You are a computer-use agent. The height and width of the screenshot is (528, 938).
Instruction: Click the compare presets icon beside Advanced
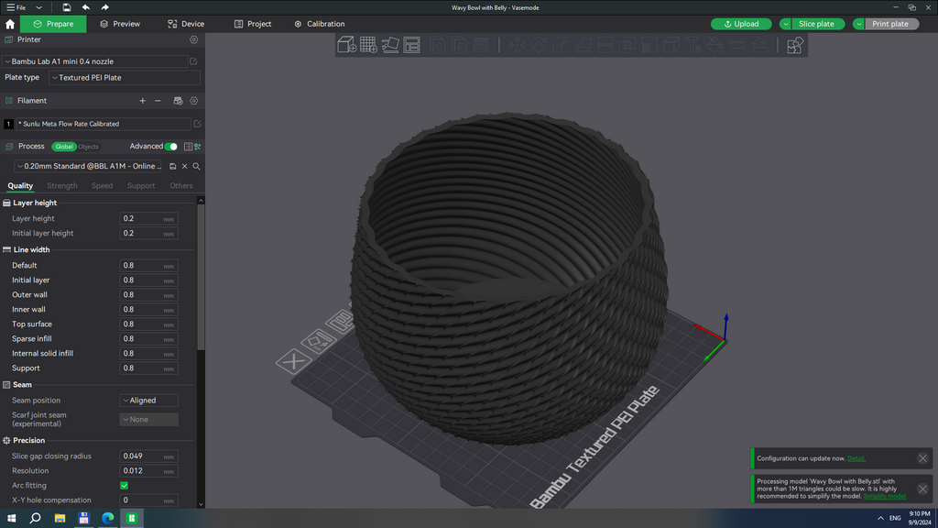click(197, 147)
